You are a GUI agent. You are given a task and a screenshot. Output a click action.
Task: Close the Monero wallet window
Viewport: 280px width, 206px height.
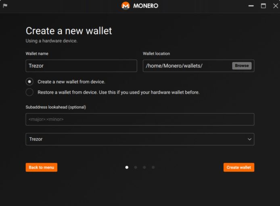pos(276,6)
